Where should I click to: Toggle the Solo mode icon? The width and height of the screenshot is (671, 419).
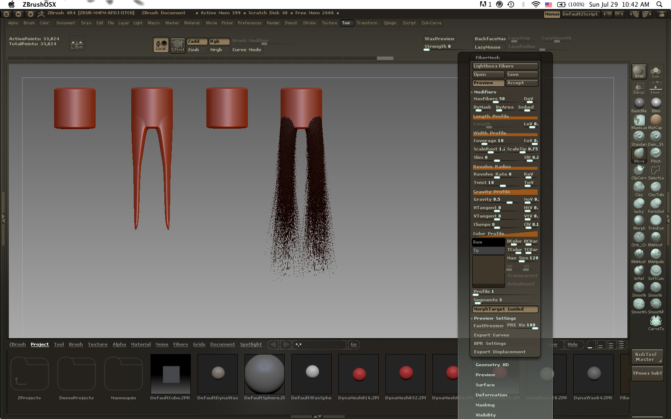(655, 72)
